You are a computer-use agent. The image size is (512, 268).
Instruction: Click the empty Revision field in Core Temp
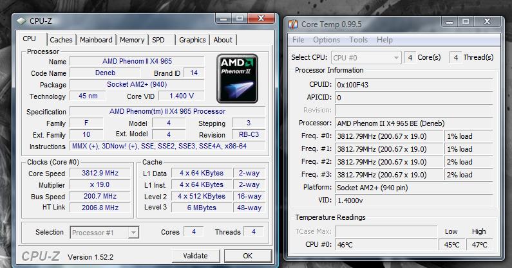coord(413,110)
